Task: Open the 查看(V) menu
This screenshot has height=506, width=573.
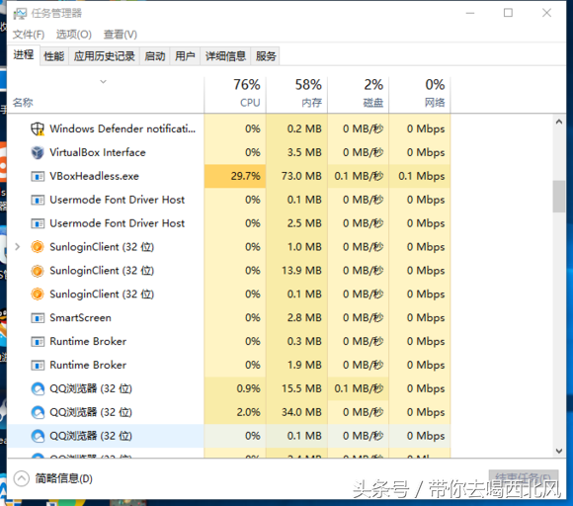Action: 121,35
